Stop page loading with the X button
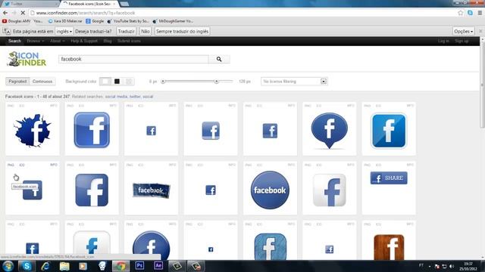485x272 pixels. click(x=23, y=13)
